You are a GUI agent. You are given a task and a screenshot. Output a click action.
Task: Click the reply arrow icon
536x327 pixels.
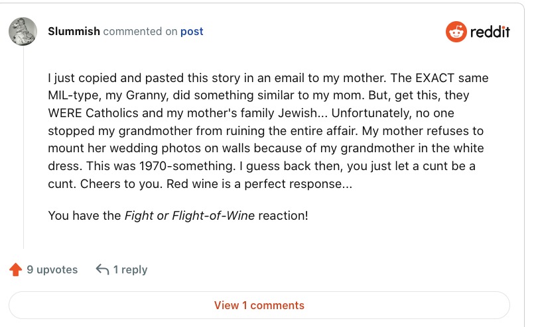point(102,269)
